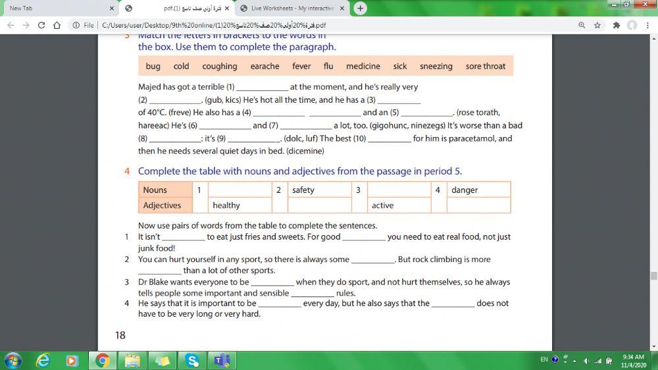This screenshot has width=658, height=370.
Task: Click the 'Adjectives' table header cell
Action: [x=165, y=205]
